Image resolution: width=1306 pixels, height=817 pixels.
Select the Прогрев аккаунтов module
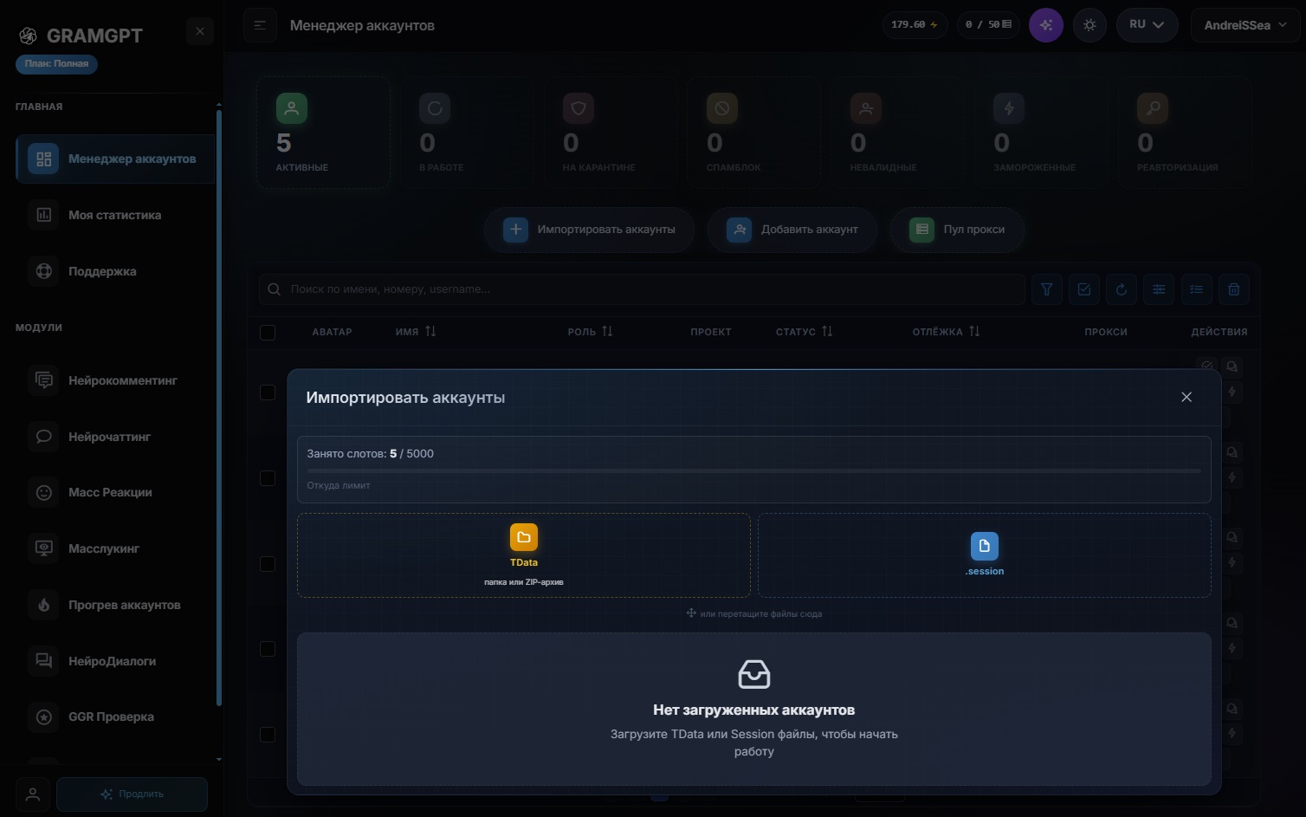(114, 605)
